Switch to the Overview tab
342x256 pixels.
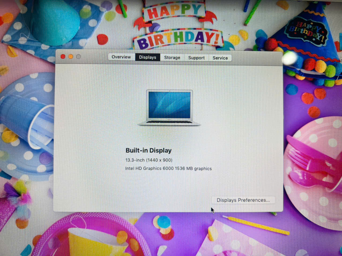tap(121, 57)
